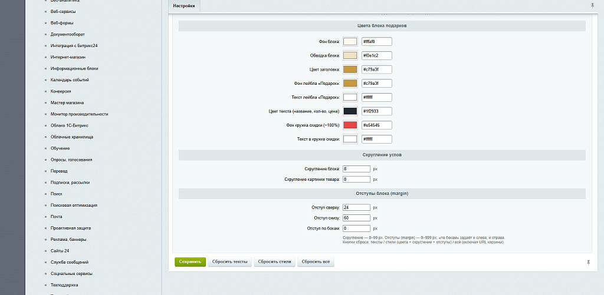The image size is (604, 295).
Task: Open the Фон блока color swatch
Action: tap(350, 42)
